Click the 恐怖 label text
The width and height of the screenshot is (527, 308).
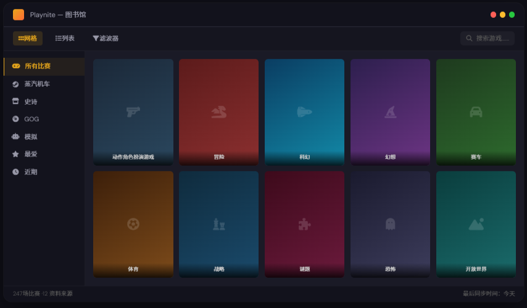coord(390,269)
